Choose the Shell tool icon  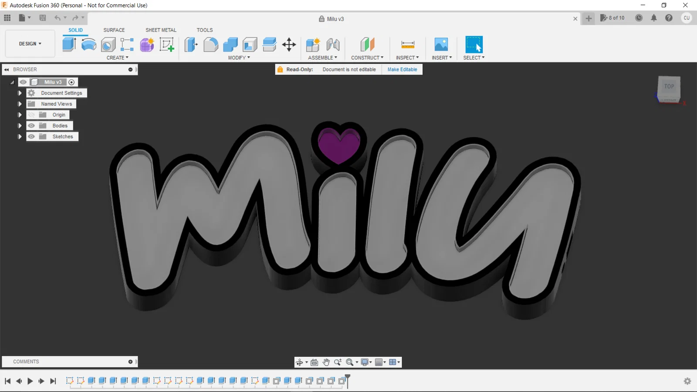pyautogui.click(x=250, y=44)
